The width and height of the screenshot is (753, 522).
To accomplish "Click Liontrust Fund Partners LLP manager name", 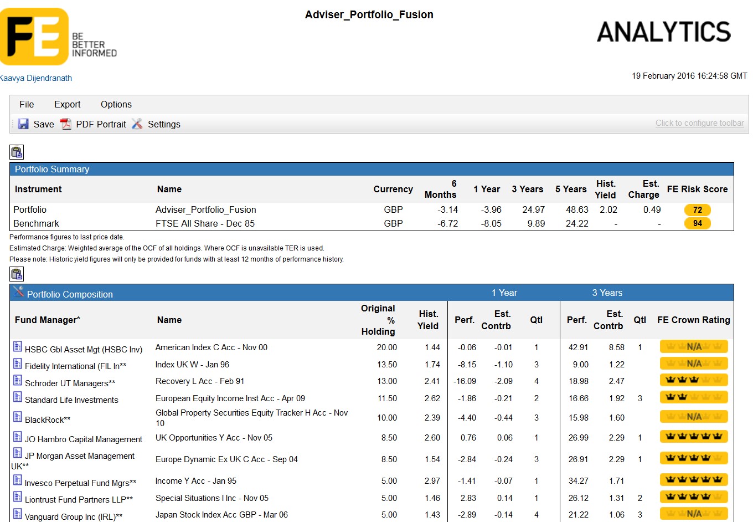I will coord(79,500).
